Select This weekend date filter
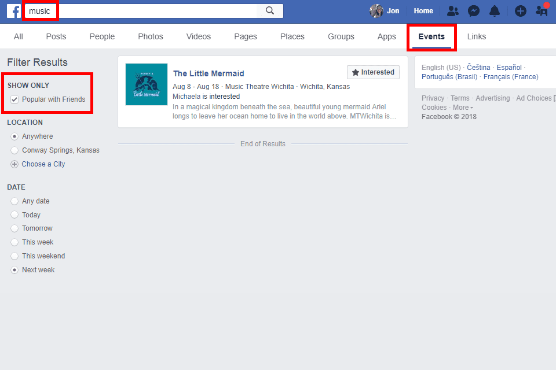This screenshot has height=370, width=556. click(x=14, y=256)
